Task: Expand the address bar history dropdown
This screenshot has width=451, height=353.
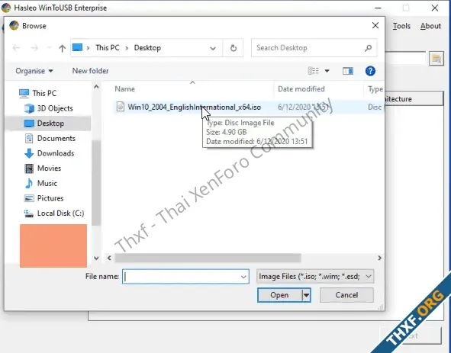Action: click(x=213, y=48)
